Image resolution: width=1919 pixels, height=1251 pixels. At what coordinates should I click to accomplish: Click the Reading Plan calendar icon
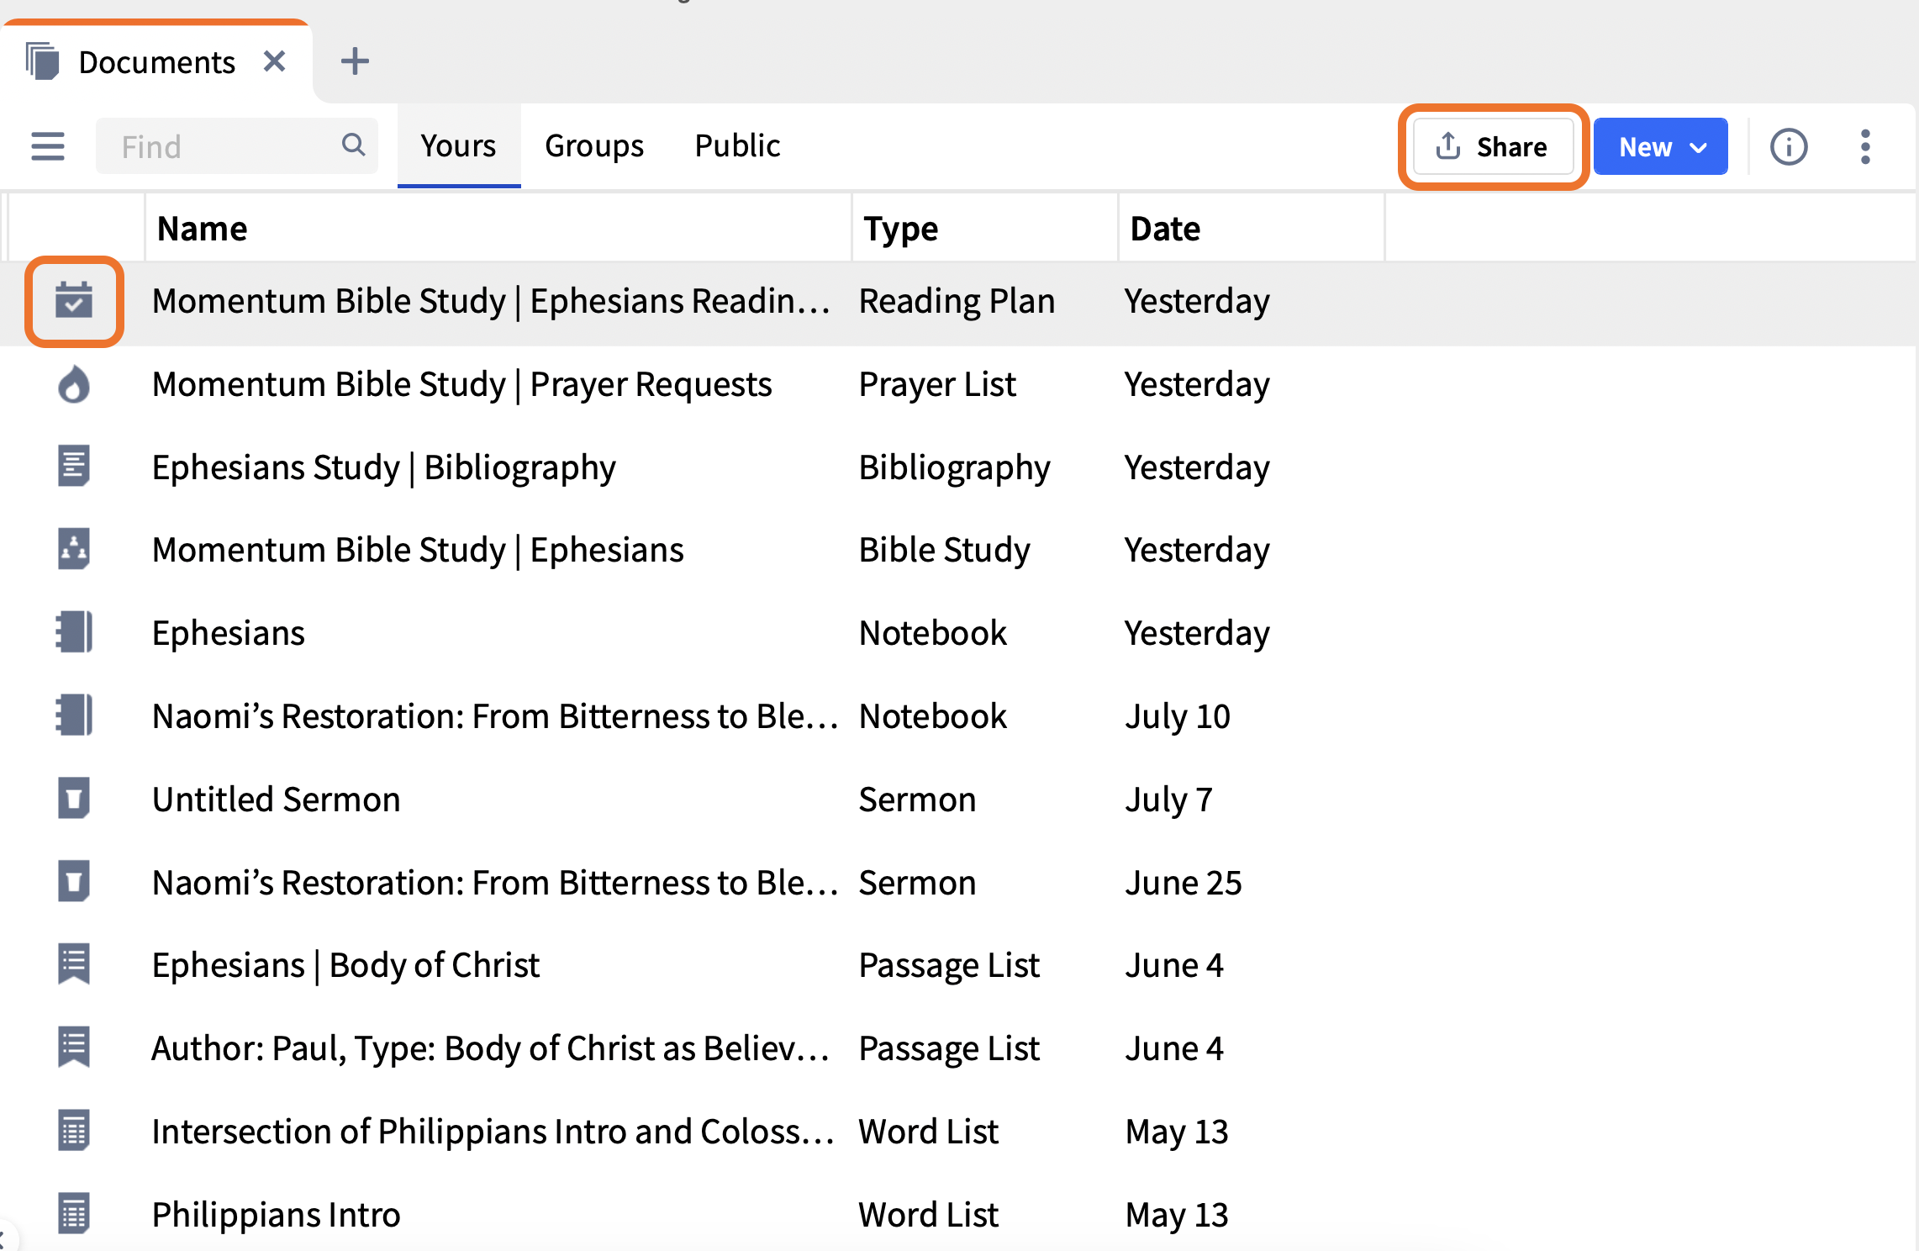(x=74, y=301)
